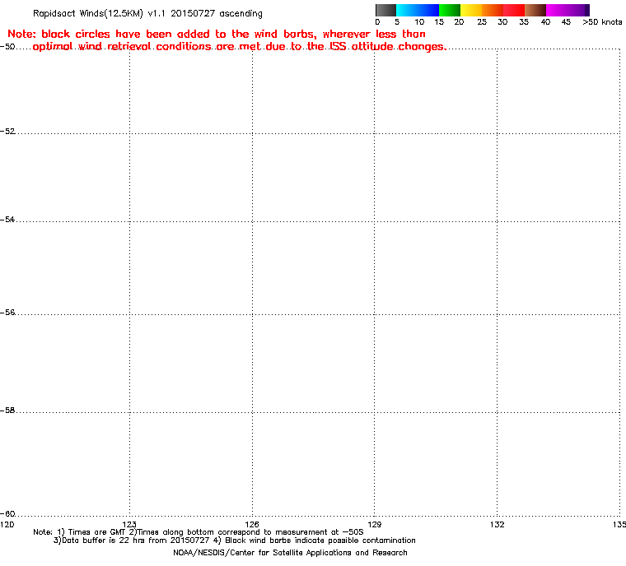Click the 123 longitude axis label
This screenshot has width=626, height=566.
[129, 525]
